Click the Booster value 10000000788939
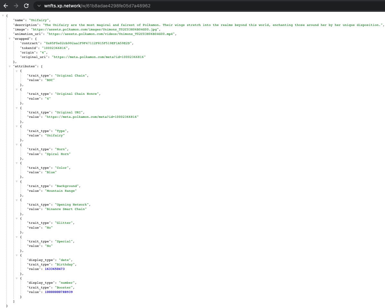385x308 pixels. coord(59,292)
